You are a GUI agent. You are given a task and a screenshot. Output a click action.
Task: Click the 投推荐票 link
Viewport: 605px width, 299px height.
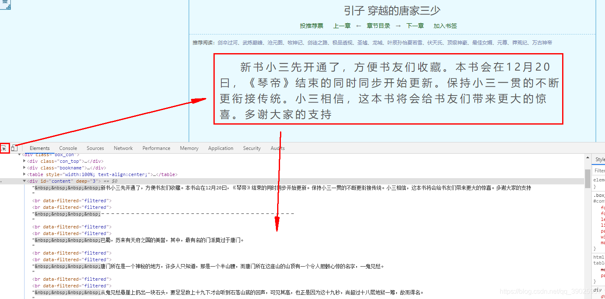coord(312,26)
